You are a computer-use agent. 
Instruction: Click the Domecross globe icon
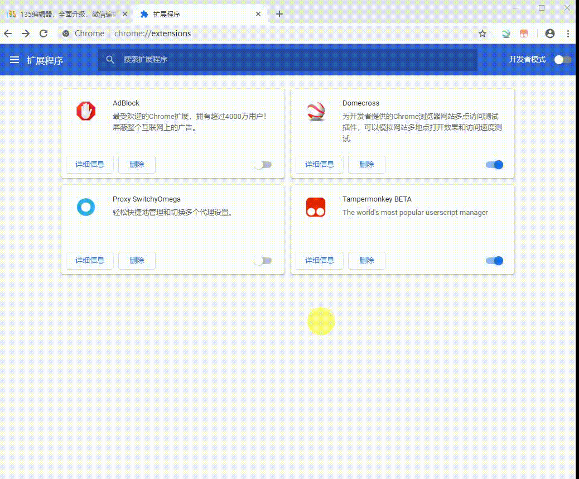pos(316,111)
